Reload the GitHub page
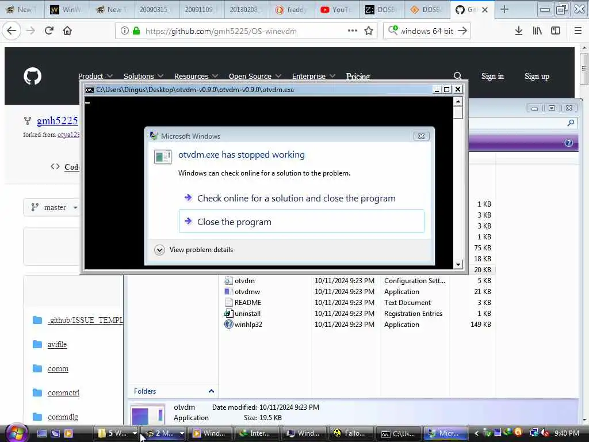The image size is (589, 442). pos(49,31)
